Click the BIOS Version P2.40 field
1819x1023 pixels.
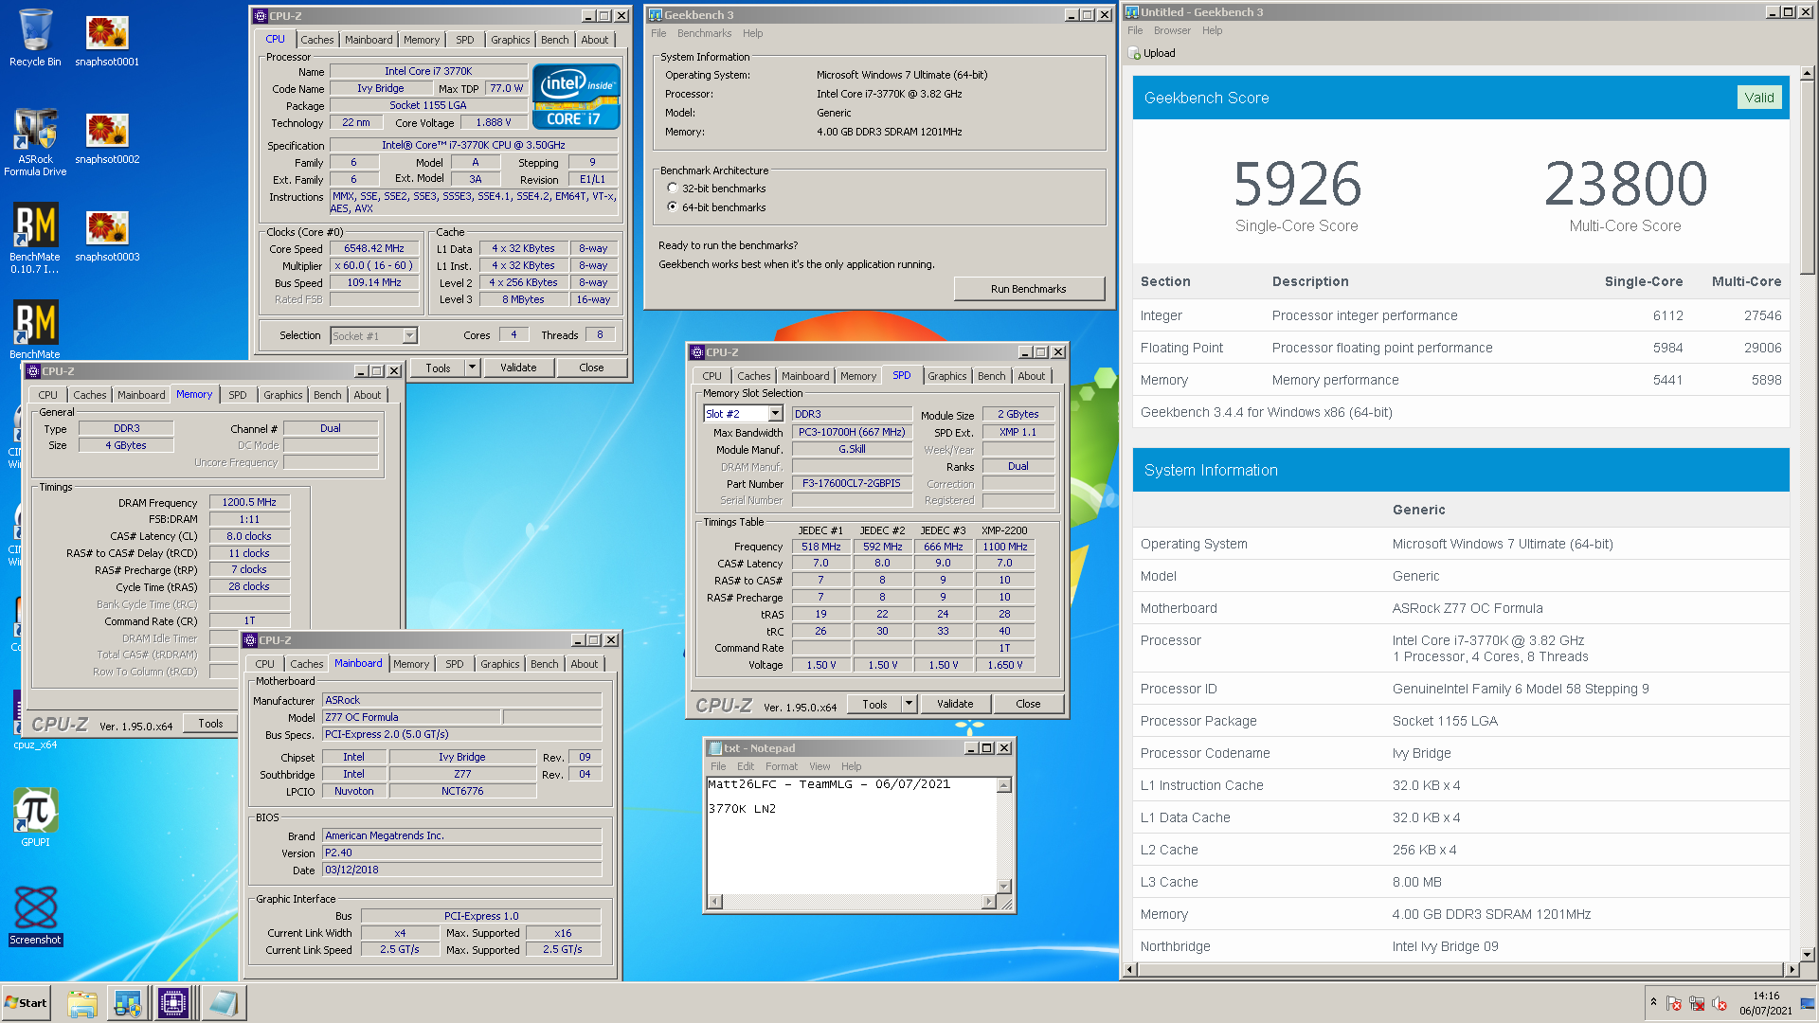pos(462,852)
